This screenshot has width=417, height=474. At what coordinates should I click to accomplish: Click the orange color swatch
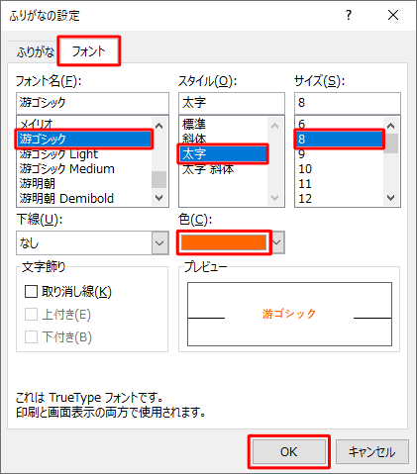click(x=224, y=242)
